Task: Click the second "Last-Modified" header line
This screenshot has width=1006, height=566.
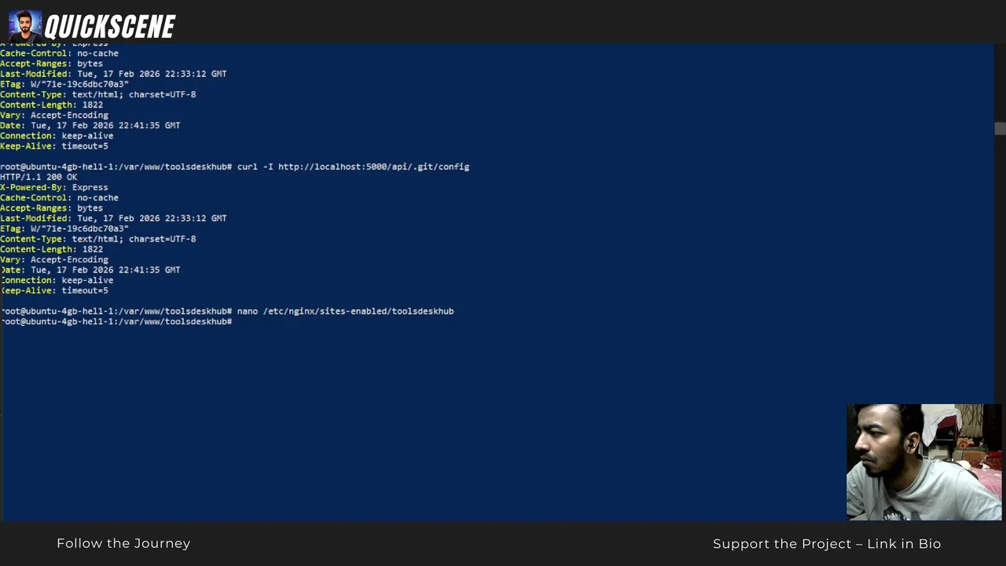Action: click(113, 219)
